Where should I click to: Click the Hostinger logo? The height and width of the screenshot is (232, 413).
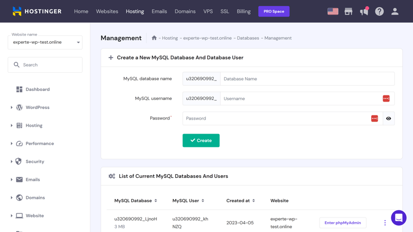(x=37, y=11)
